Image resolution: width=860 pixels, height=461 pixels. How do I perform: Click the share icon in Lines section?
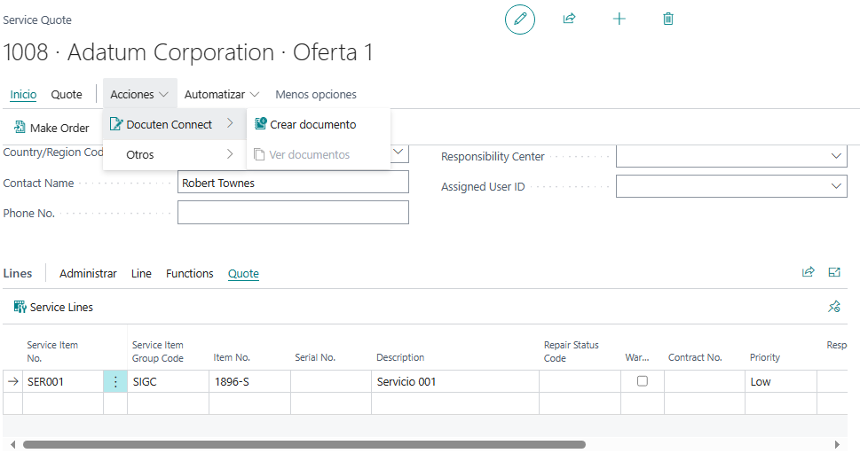coord(808,272)
